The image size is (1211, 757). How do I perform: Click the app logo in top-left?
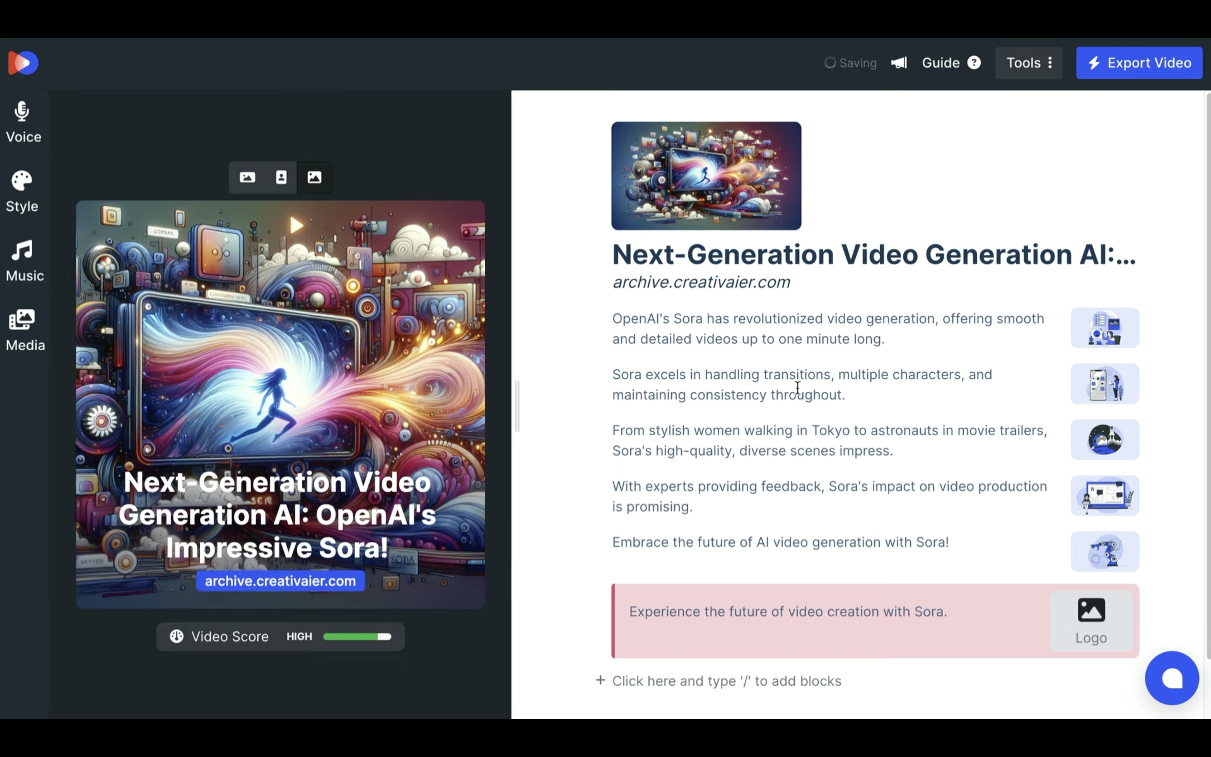23,63
